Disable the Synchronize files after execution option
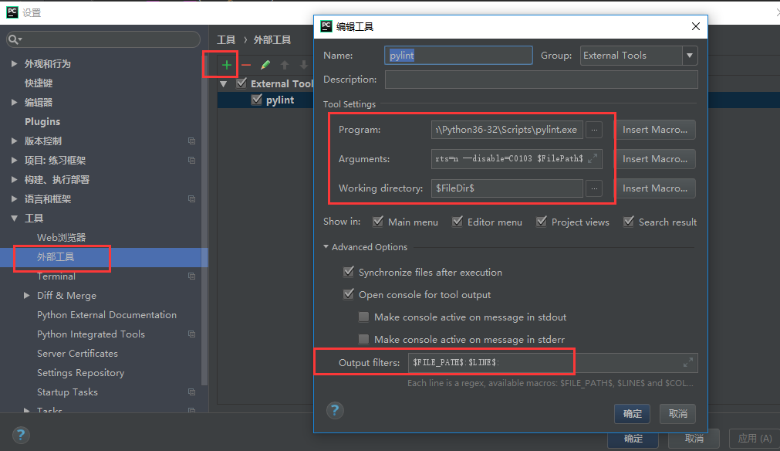This screenshot has height=451, width=780. click(x=349, y=272)
